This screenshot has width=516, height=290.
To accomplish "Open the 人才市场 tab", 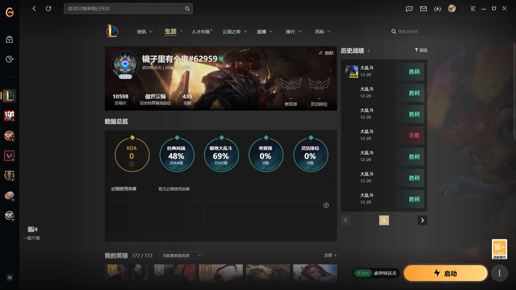I will (201, 32).
